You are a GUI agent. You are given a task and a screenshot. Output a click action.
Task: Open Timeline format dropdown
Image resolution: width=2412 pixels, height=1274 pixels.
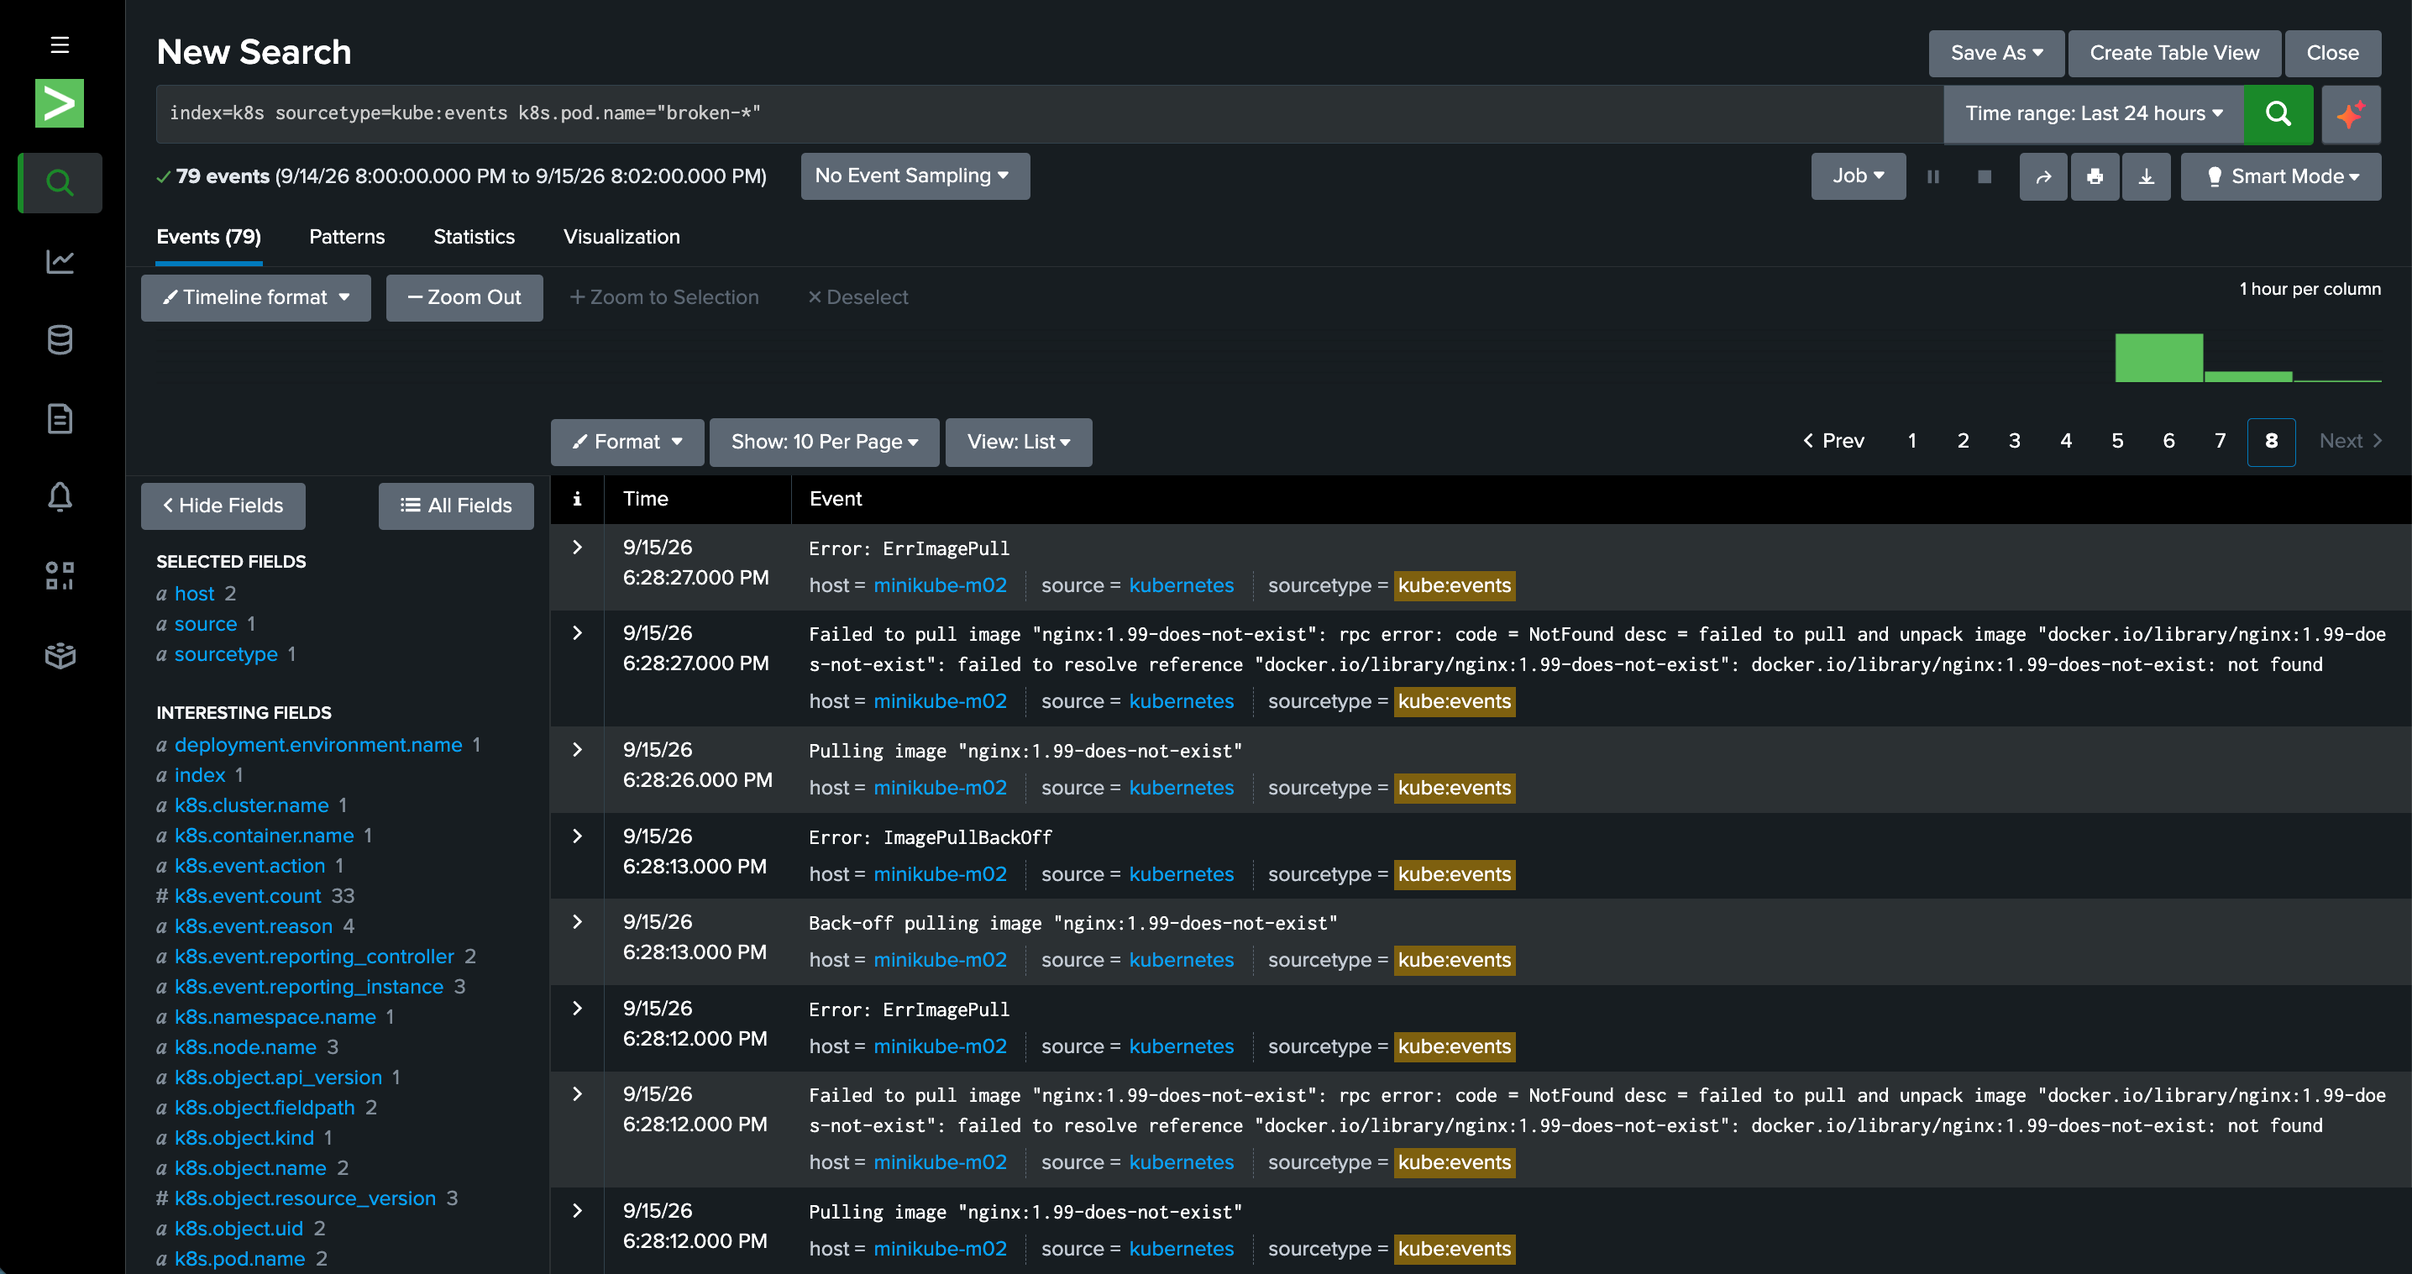click(255, 297)
